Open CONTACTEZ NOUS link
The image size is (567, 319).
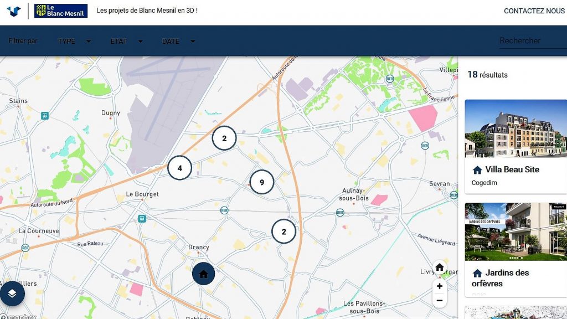tap(534, 11)
